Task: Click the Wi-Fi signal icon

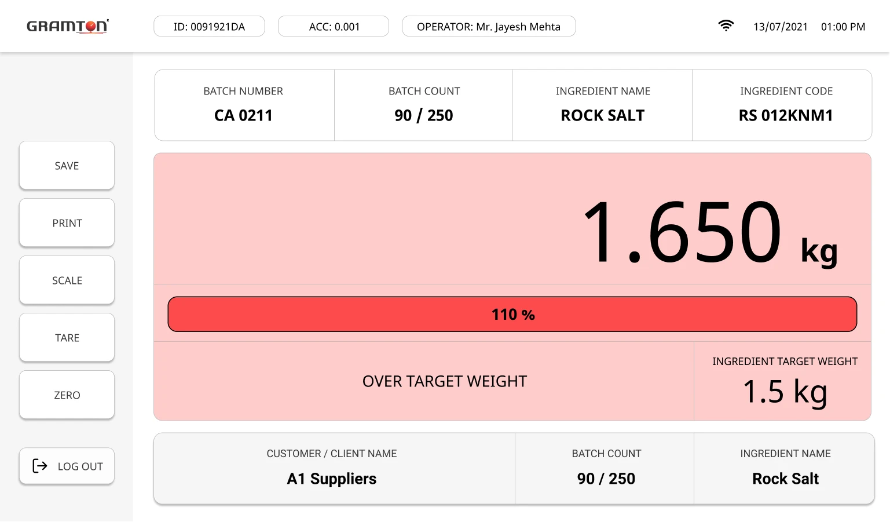Action: 726,26
